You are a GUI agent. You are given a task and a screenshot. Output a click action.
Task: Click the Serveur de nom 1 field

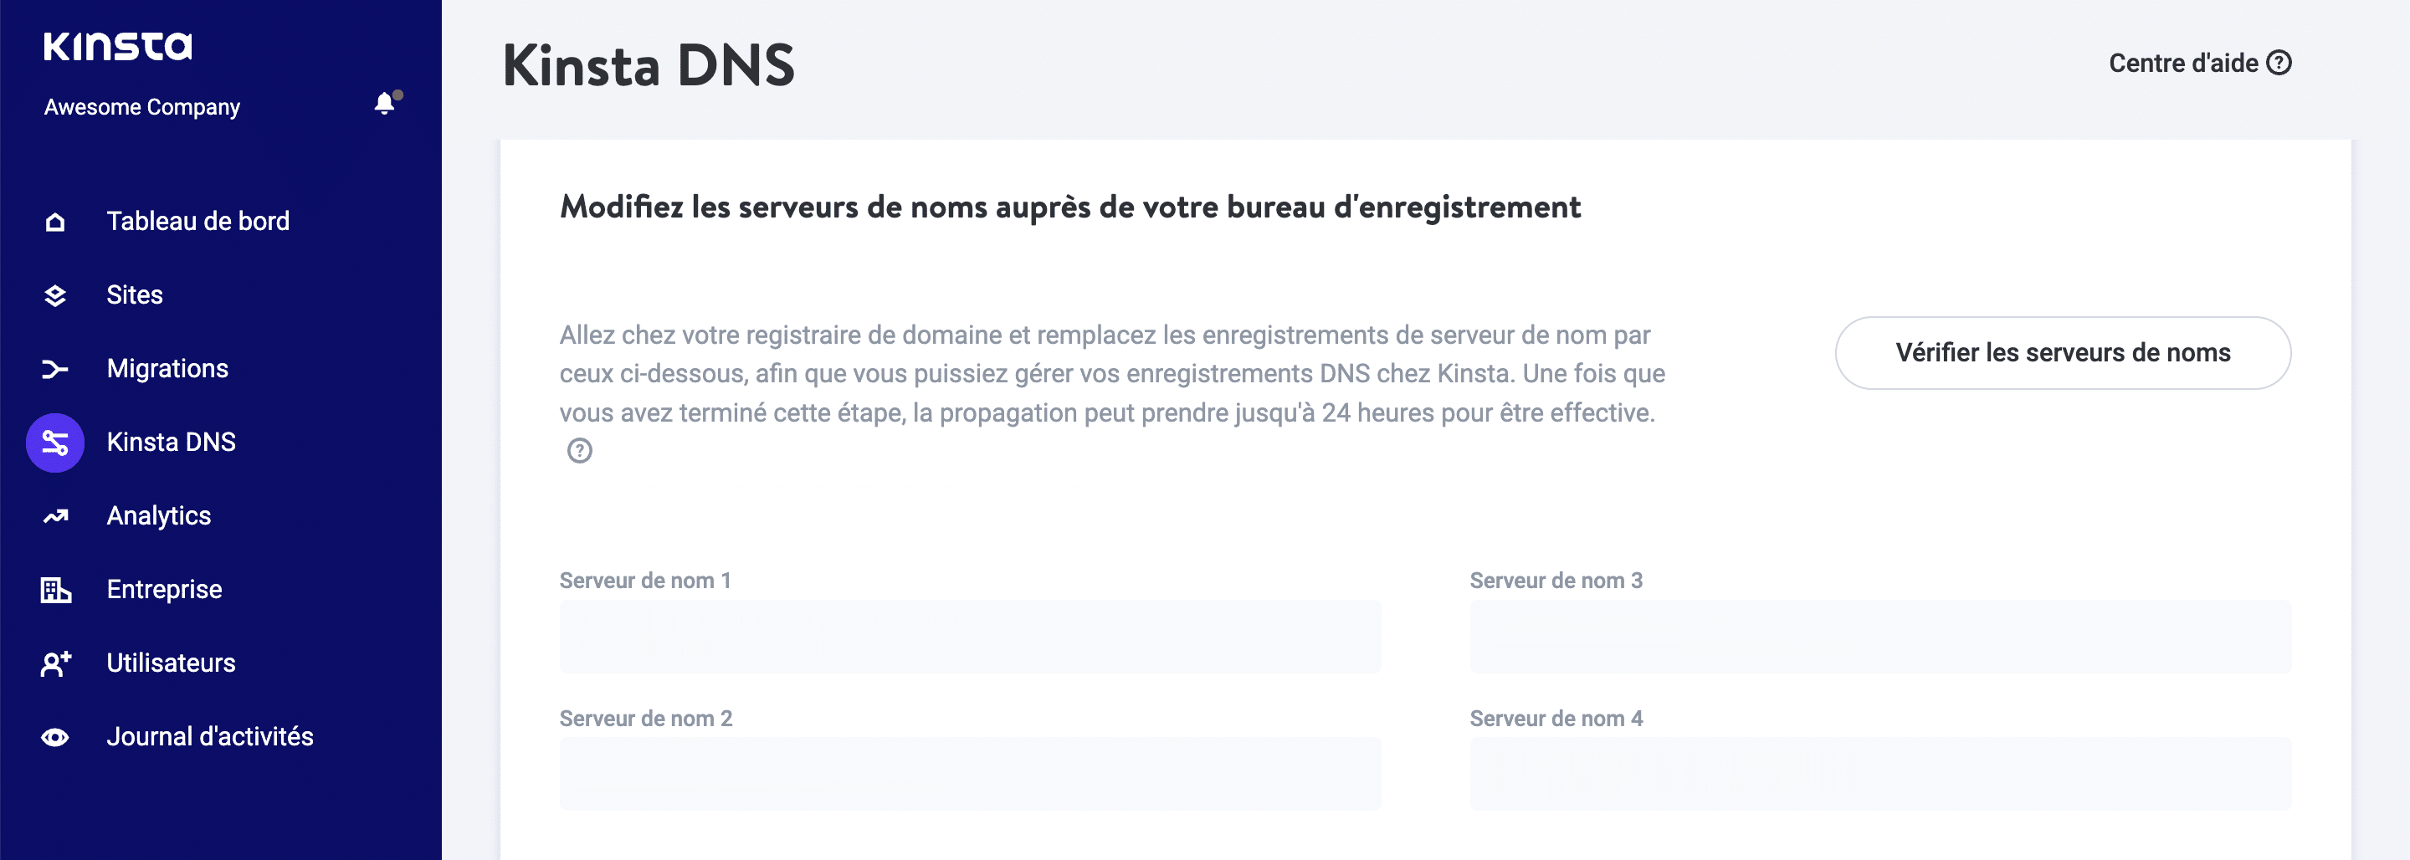tap(968, 636)
